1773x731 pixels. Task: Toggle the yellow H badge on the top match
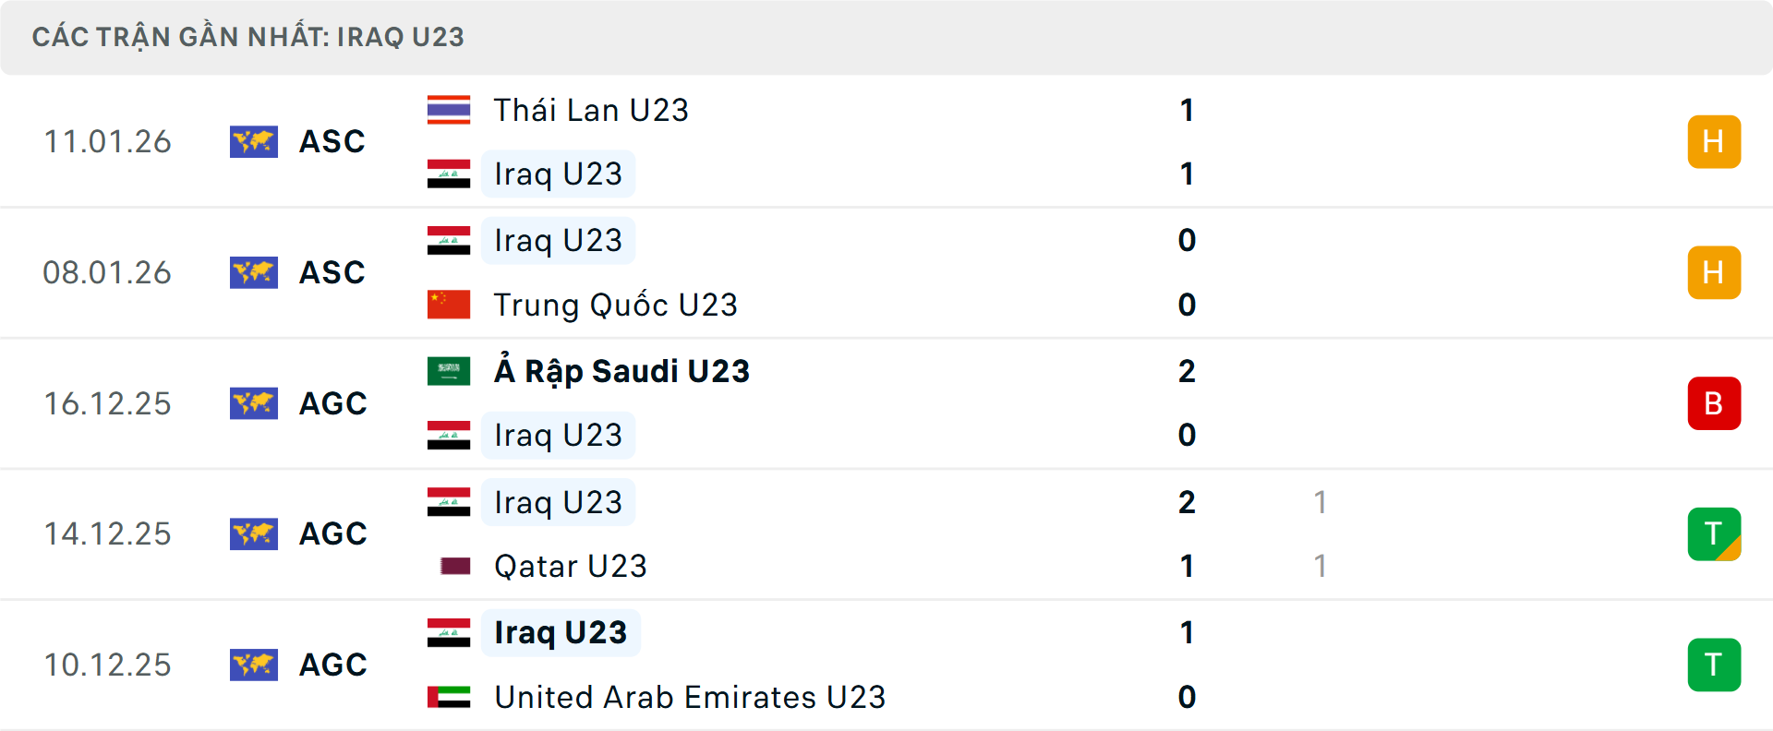click(x=1714, y=141)
